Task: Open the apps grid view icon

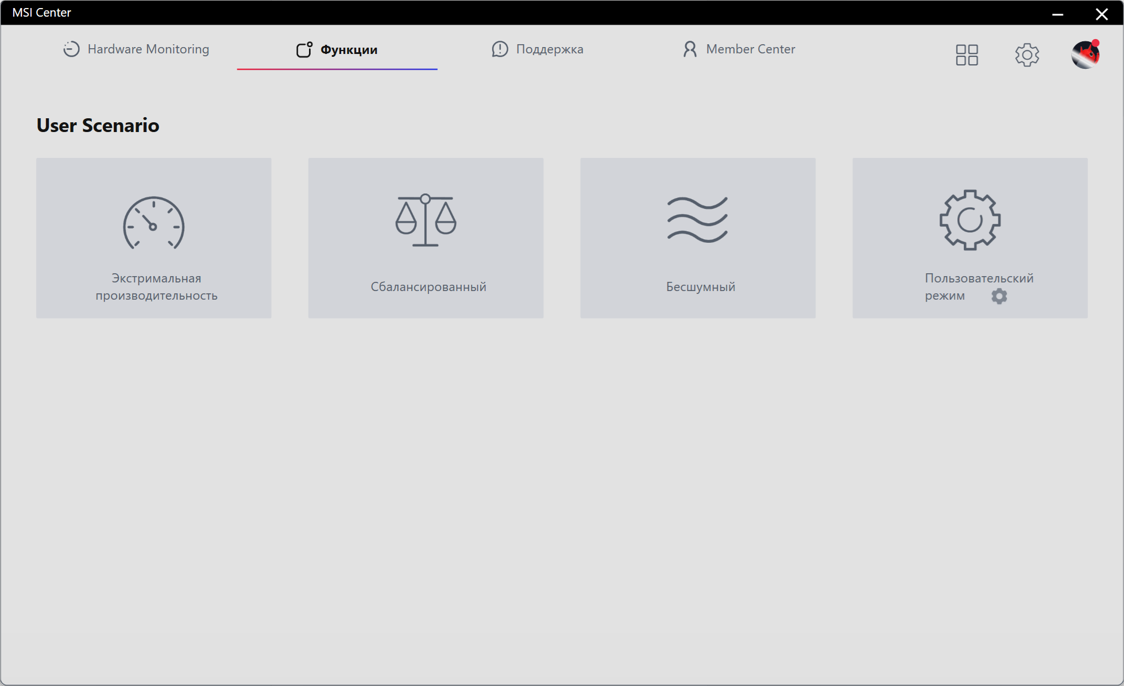Action: [967, 55]
